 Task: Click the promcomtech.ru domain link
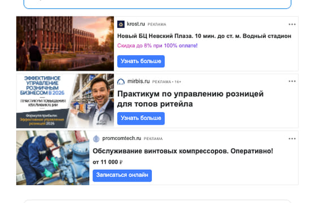pyautogui.click(x=121, y=138)
